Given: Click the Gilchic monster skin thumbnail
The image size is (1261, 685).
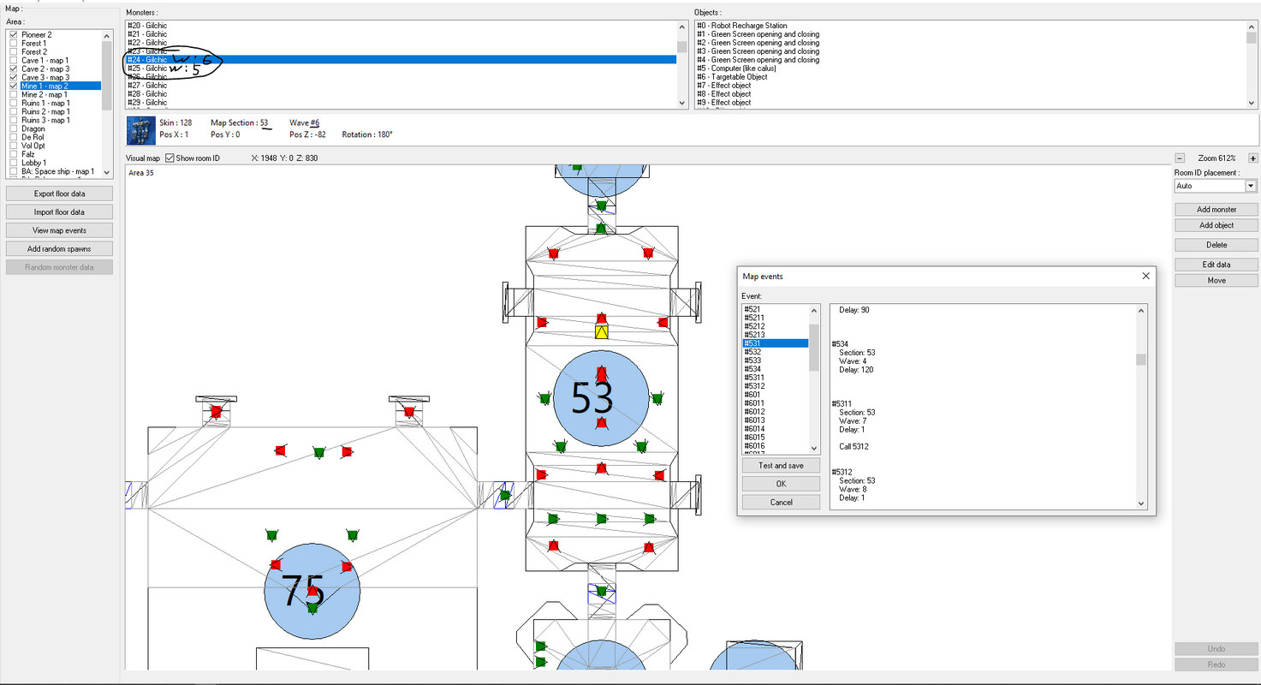Looking at the screenshot, I should coord(141,129).
